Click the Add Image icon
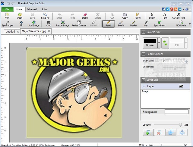Screen dimensions: 193x147 pos(34,24)
